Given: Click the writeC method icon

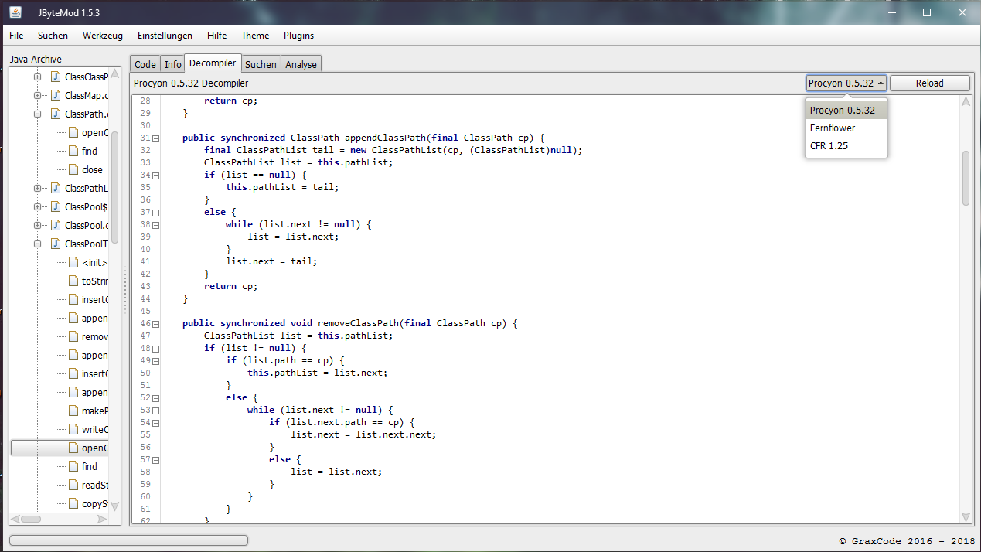Looking at the screenshot, I should click(x=75, y=429).
